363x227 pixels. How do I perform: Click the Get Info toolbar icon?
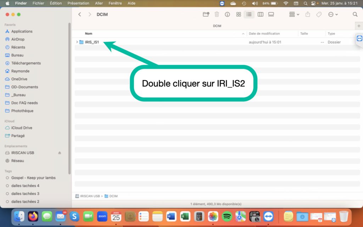[x=227, y=15]
